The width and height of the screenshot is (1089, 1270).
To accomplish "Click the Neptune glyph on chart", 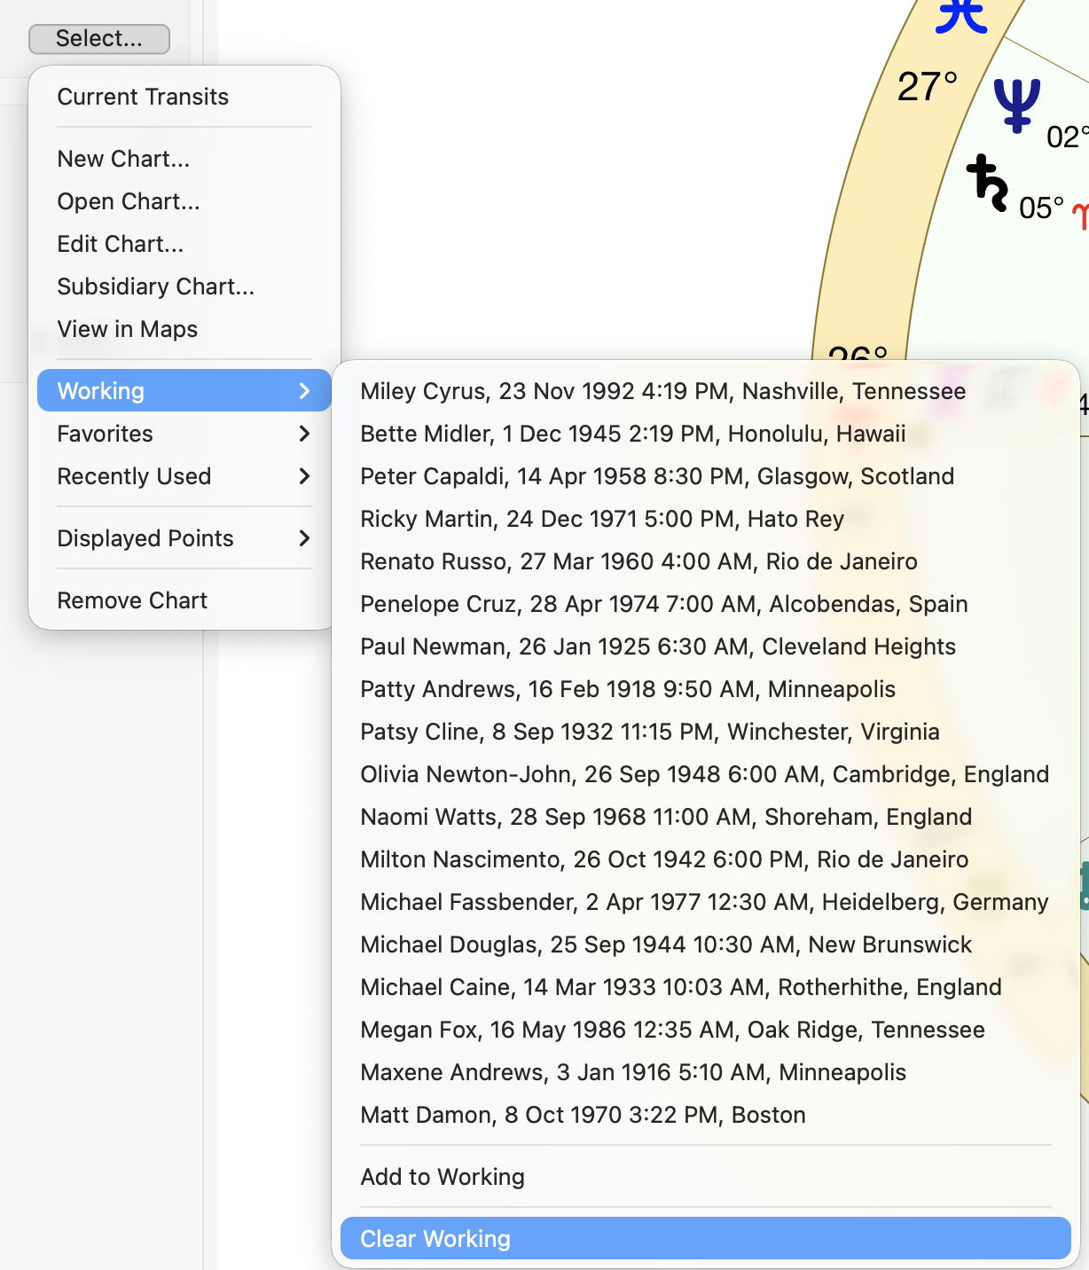I will [x=1016, y=106].
